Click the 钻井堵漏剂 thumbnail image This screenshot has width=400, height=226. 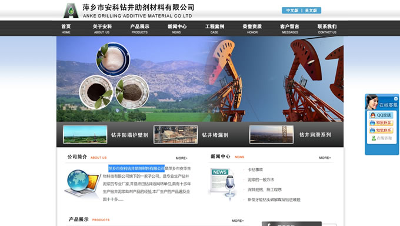point(175,134)
